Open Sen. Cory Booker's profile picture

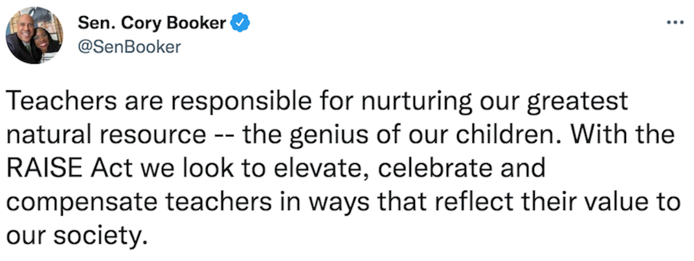pos(34,35)
